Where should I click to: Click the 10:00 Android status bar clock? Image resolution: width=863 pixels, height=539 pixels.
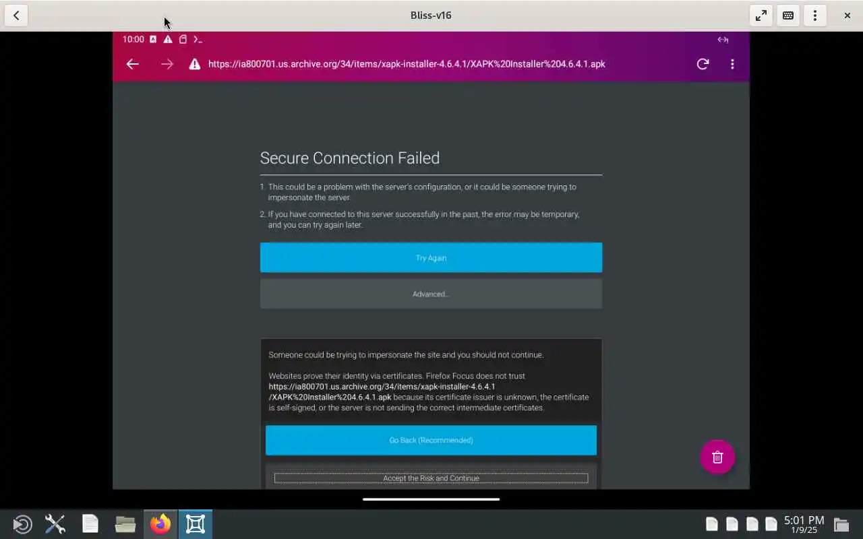[x=133, y=40]
